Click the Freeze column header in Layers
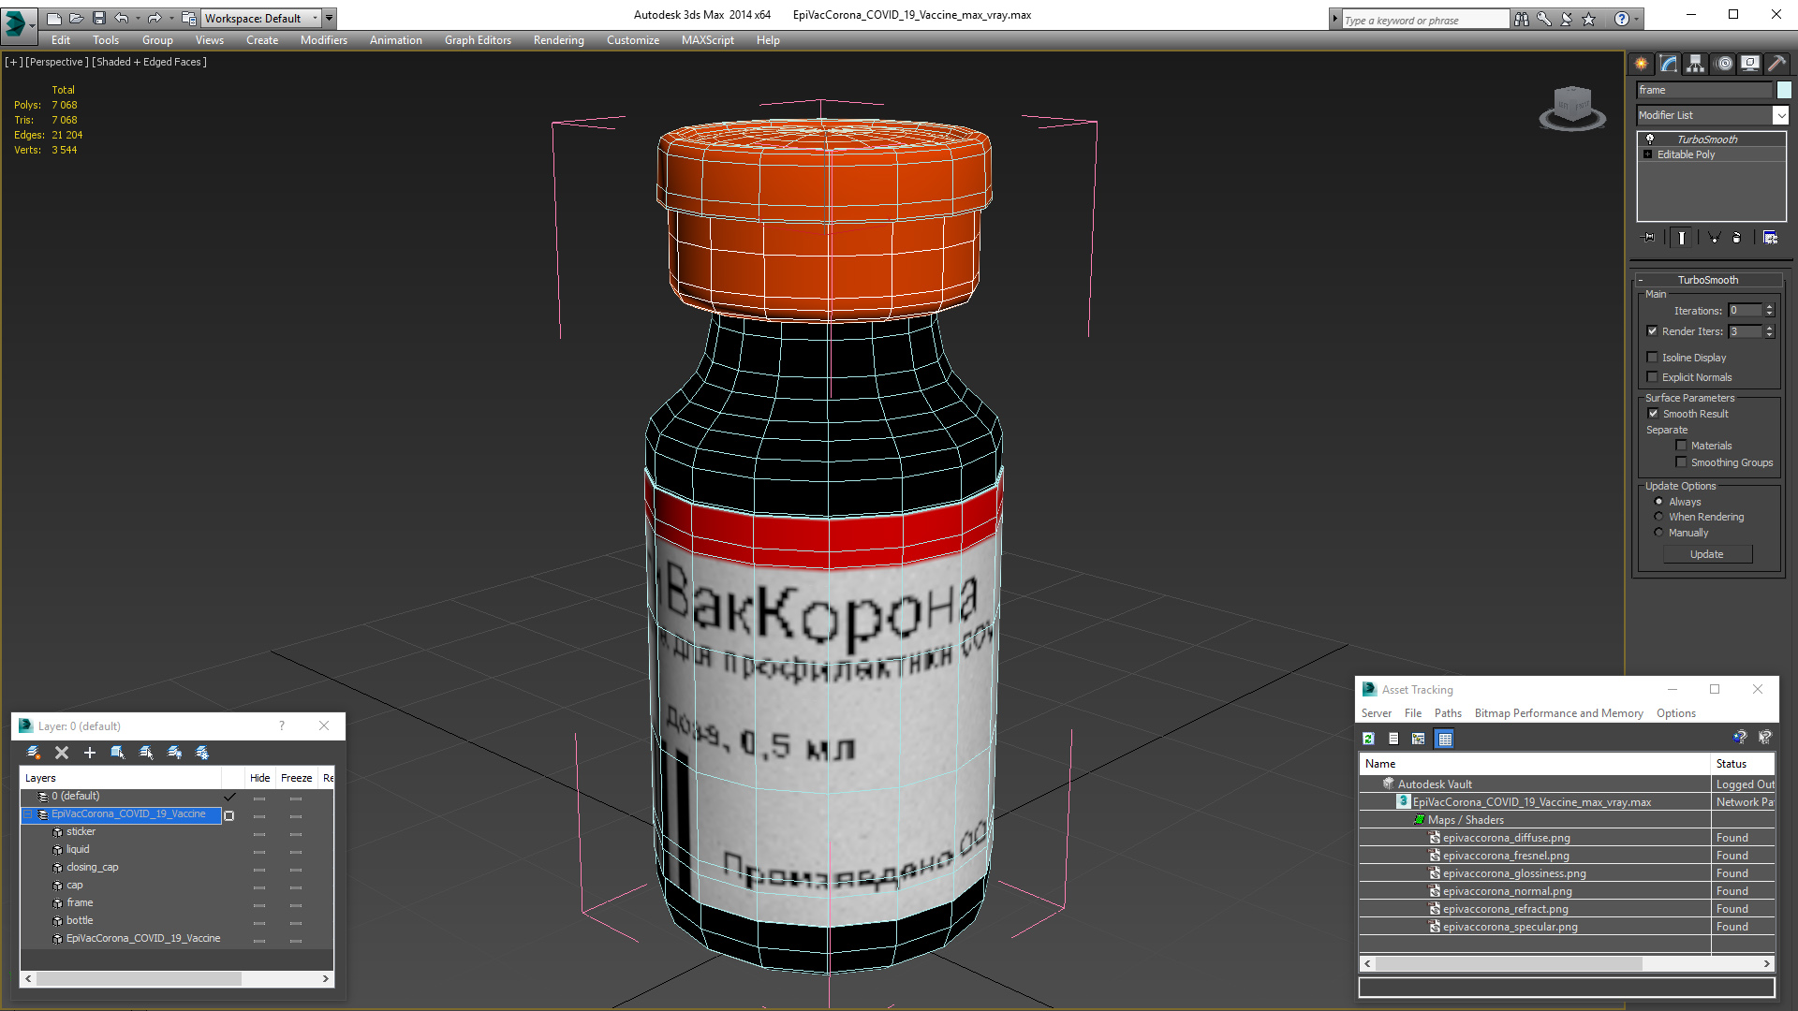Viewport: 1798px width, 1011px height. (x=296, y=778)
